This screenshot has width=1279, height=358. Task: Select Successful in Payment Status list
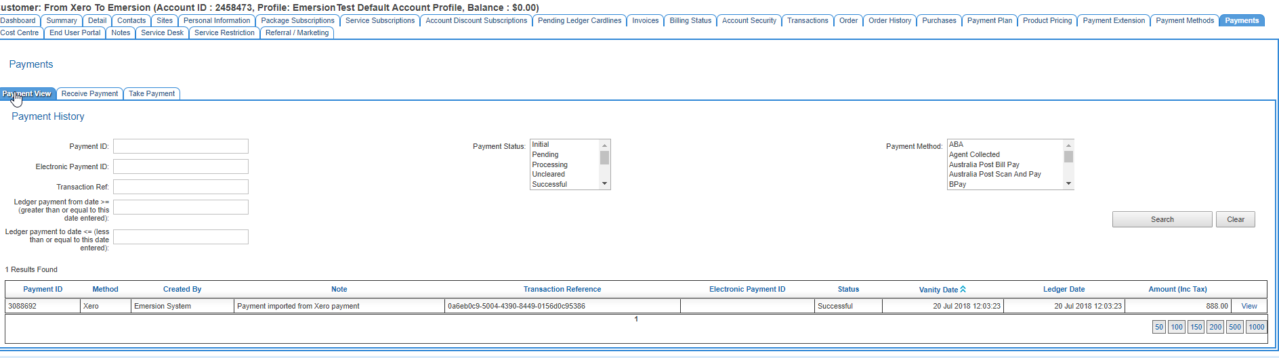point(549,184)
